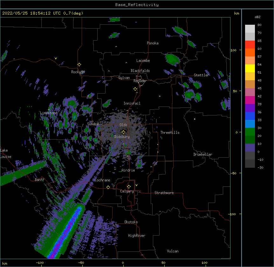Click the -100 tick on bottom axis

[40, 263]
